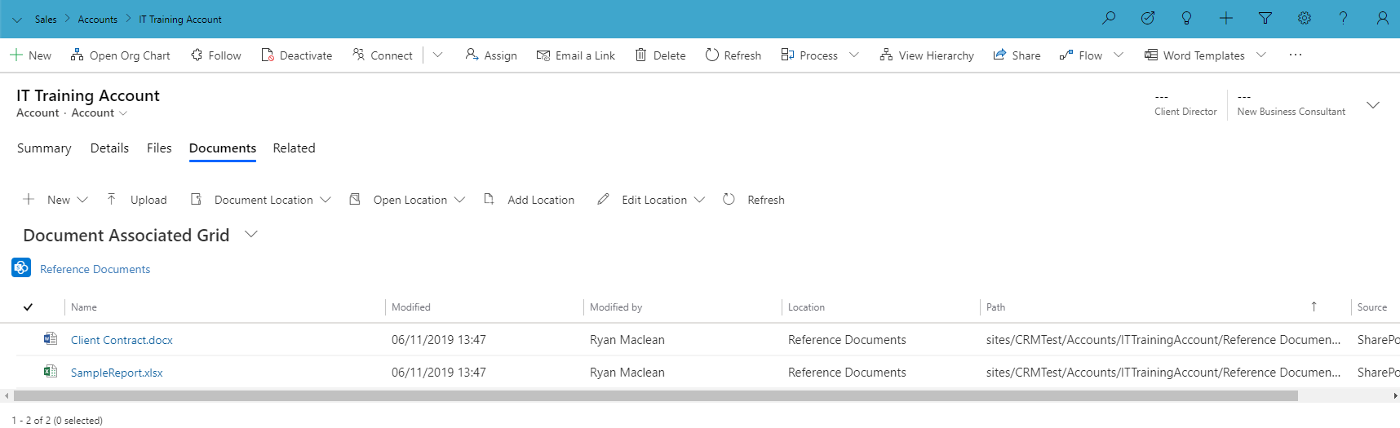Image resolution: width=1400 pixels, height=428 pixels.
Task: Go to Sales breadcrumb
Action: click(x=46, y=19)
